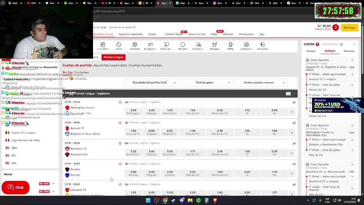Click the Premier League filter chip

pos(113,57)
